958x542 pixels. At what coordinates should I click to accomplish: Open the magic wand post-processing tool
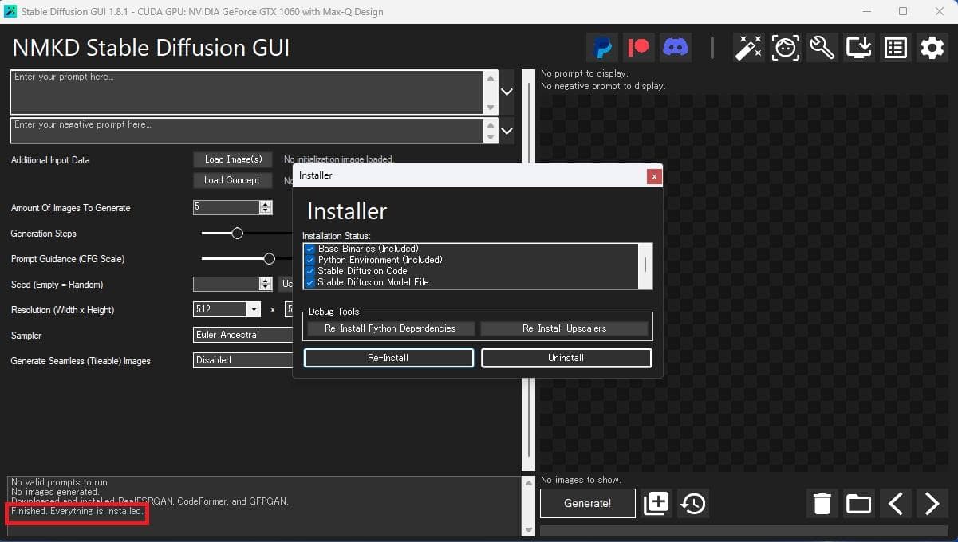click(748, 48)
